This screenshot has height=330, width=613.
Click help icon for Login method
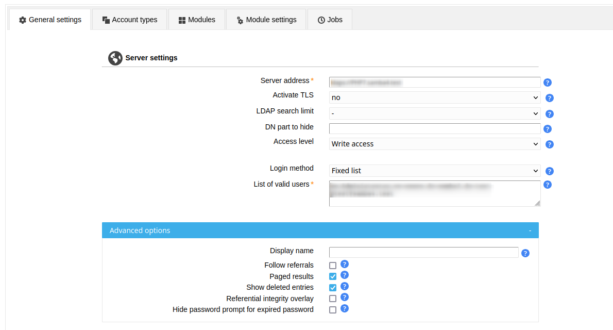550,171
